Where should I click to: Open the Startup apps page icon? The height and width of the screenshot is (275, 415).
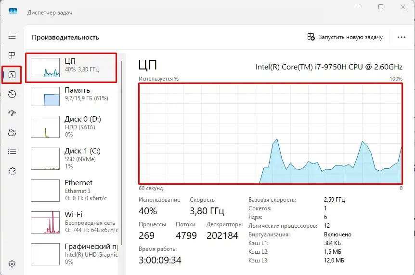tap(12, 113)
